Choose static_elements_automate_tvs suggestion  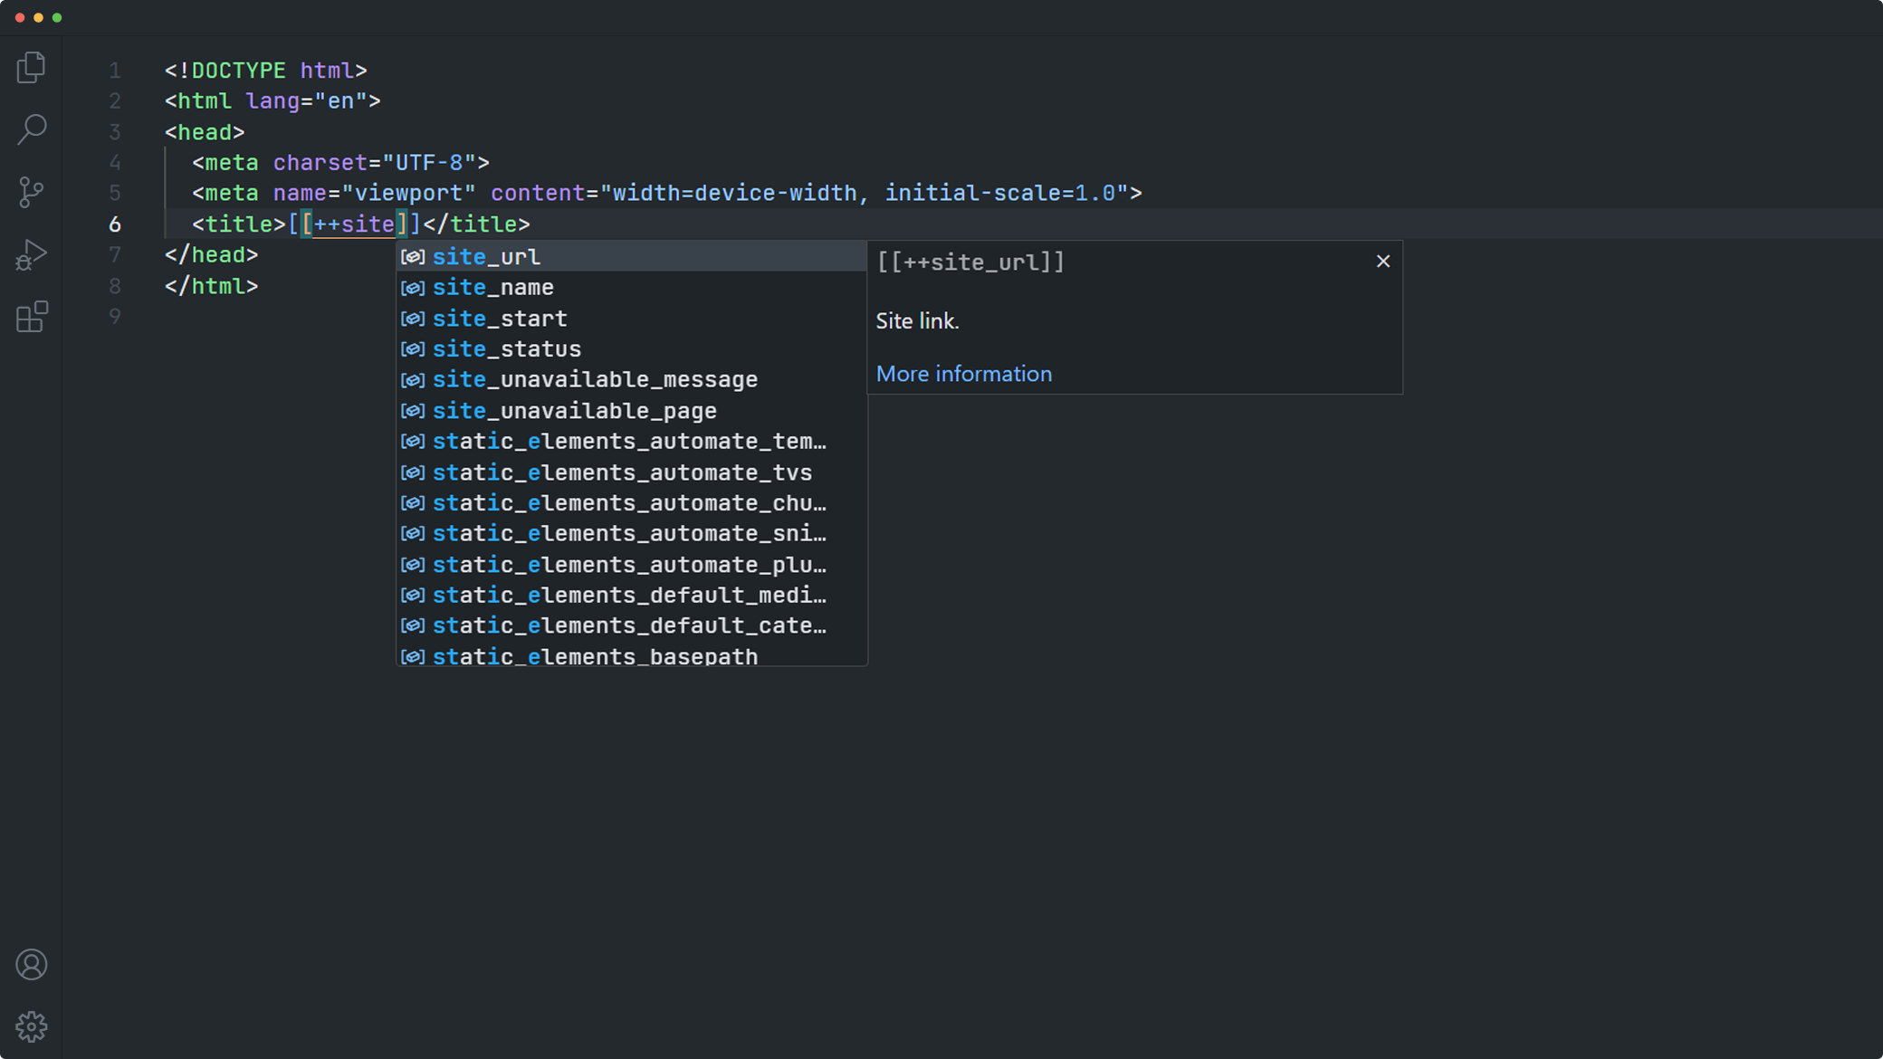pyautogui.click(x=622, y=472)
